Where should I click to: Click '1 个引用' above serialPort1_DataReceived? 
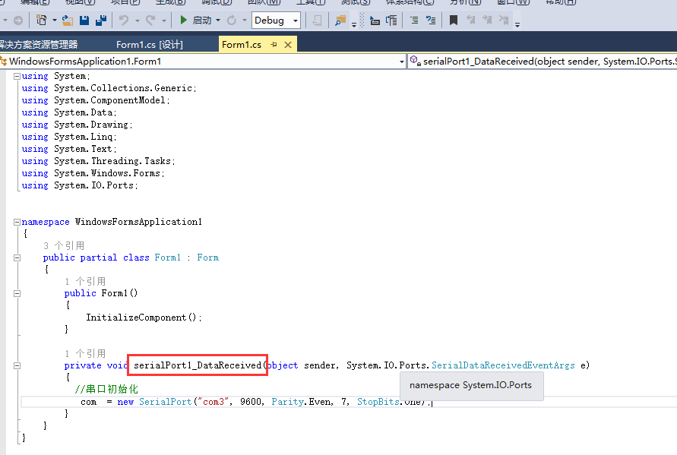[86, 353]
